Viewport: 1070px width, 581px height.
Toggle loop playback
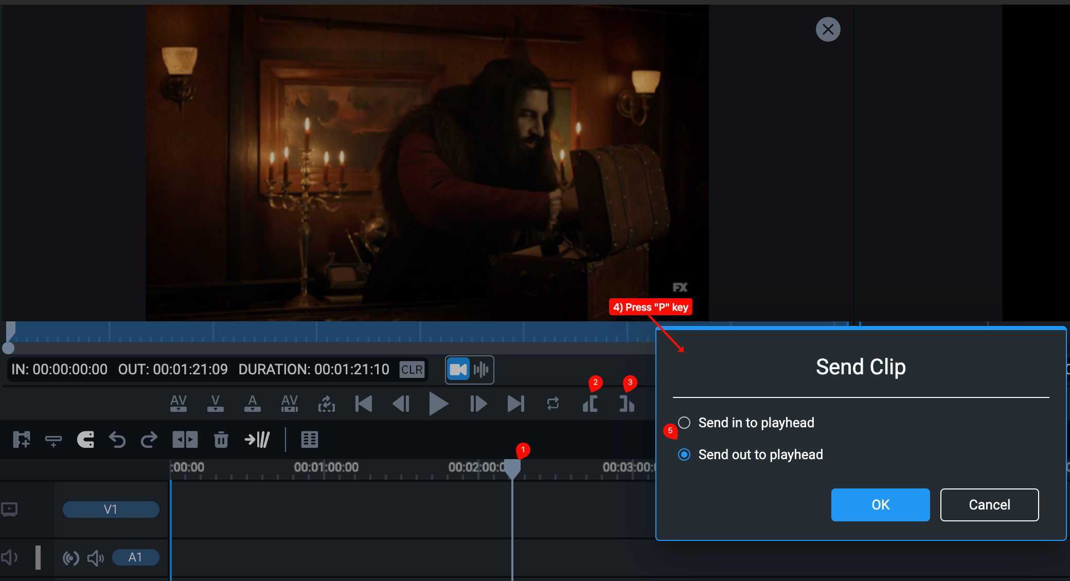coord(553,404)
